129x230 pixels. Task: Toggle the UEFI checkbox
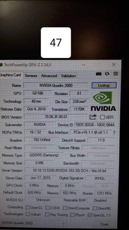click(102, 117)
